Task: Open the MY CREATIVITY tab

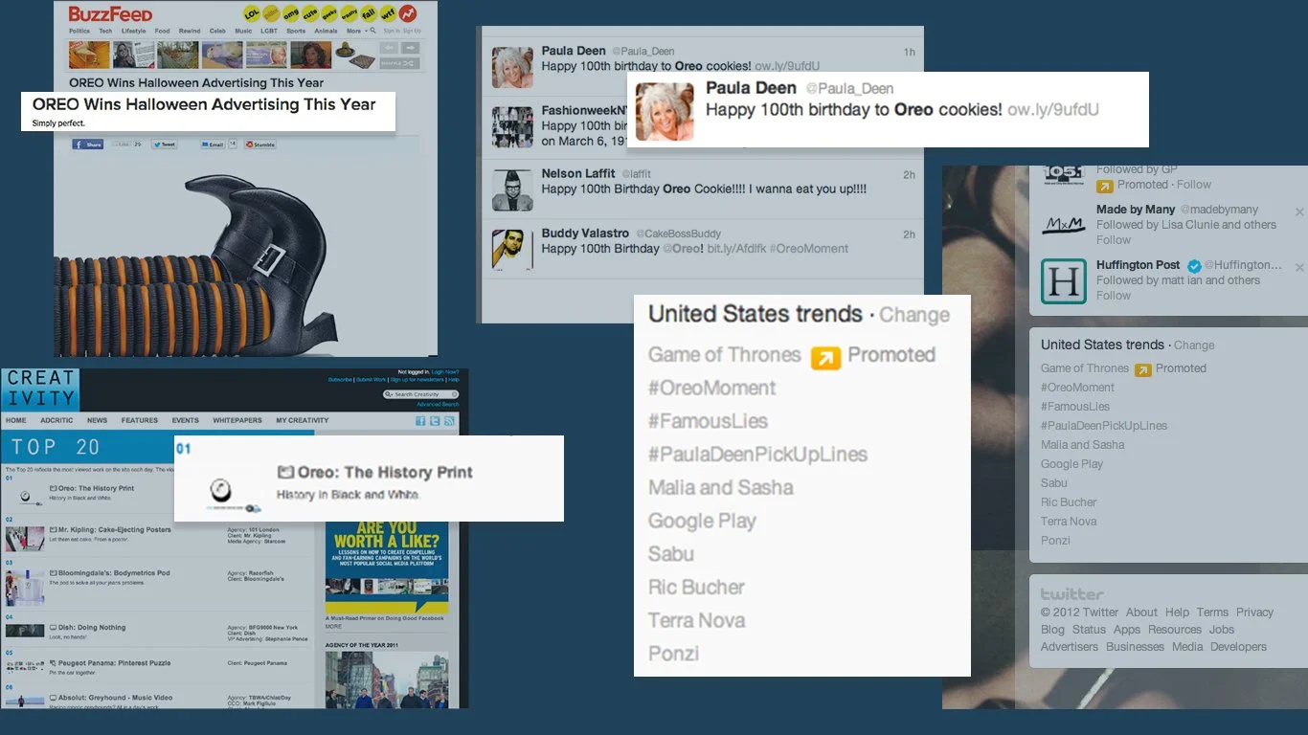Action: (303, 420)
